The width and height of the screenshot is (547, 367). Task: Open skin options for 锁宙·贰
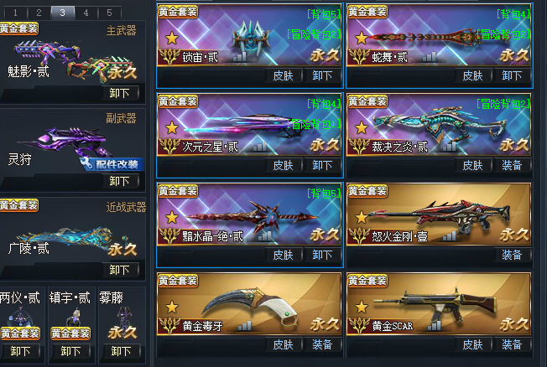click(283, 75)
